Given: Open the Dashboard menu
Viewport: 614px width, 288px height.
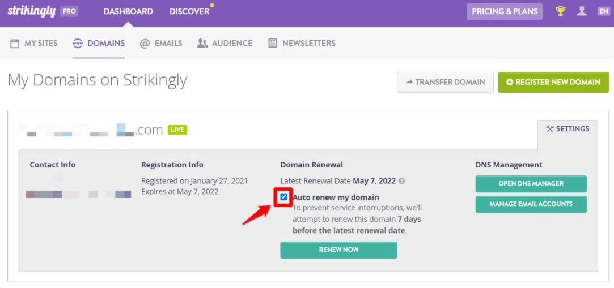Looking at the screenshot, I should [x=128, y=11].
